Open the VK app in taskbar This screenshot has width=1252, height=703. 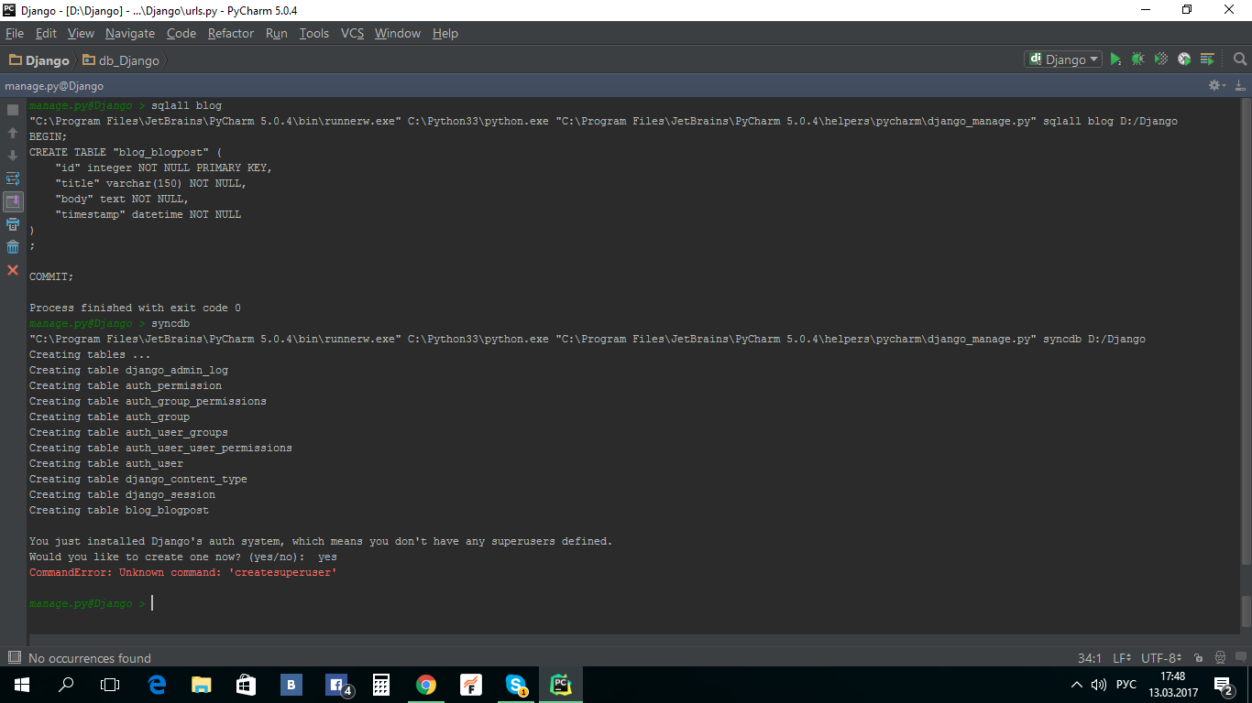coord(291,685)
